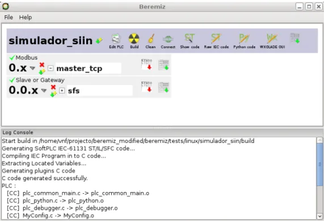
Task: Click the simulador_siin project title
Action: [x=51, y=40]
